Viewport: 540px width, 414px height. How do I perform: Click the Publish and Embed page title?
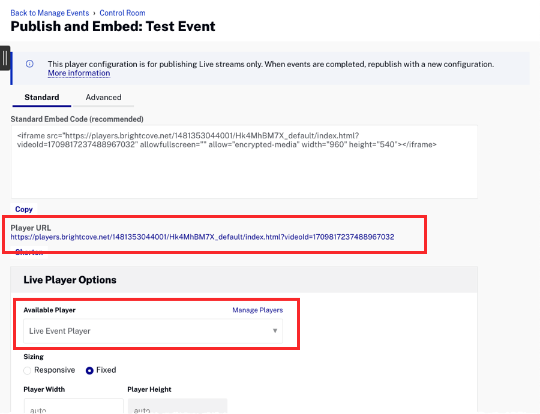[x=113, y=26]
